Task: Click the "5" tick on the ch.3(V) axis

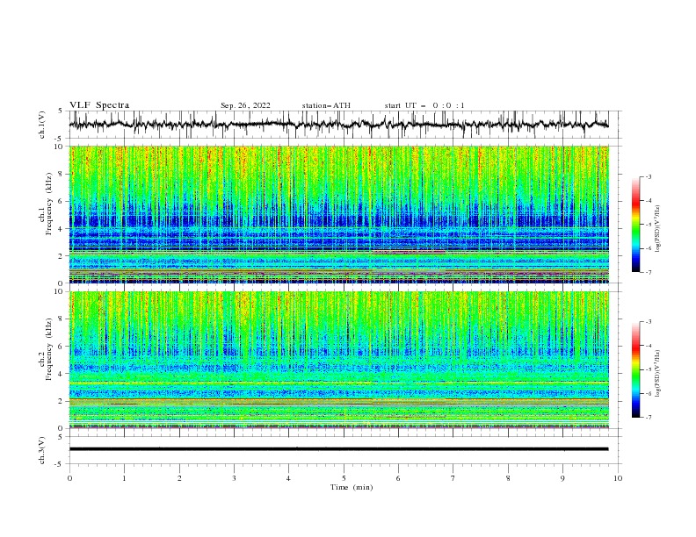Action: 62,437
